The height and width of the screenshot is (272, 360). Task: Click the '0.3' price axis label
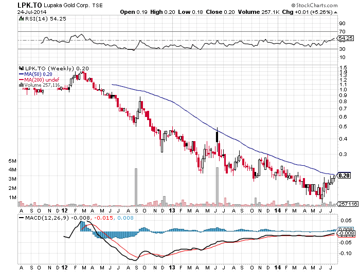coord(343,154)
